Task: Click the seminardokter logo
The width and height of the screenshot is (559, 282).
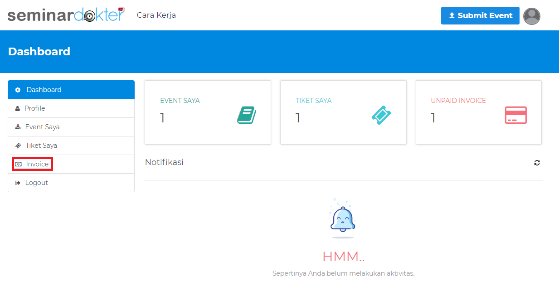Action: click(66, 15)
